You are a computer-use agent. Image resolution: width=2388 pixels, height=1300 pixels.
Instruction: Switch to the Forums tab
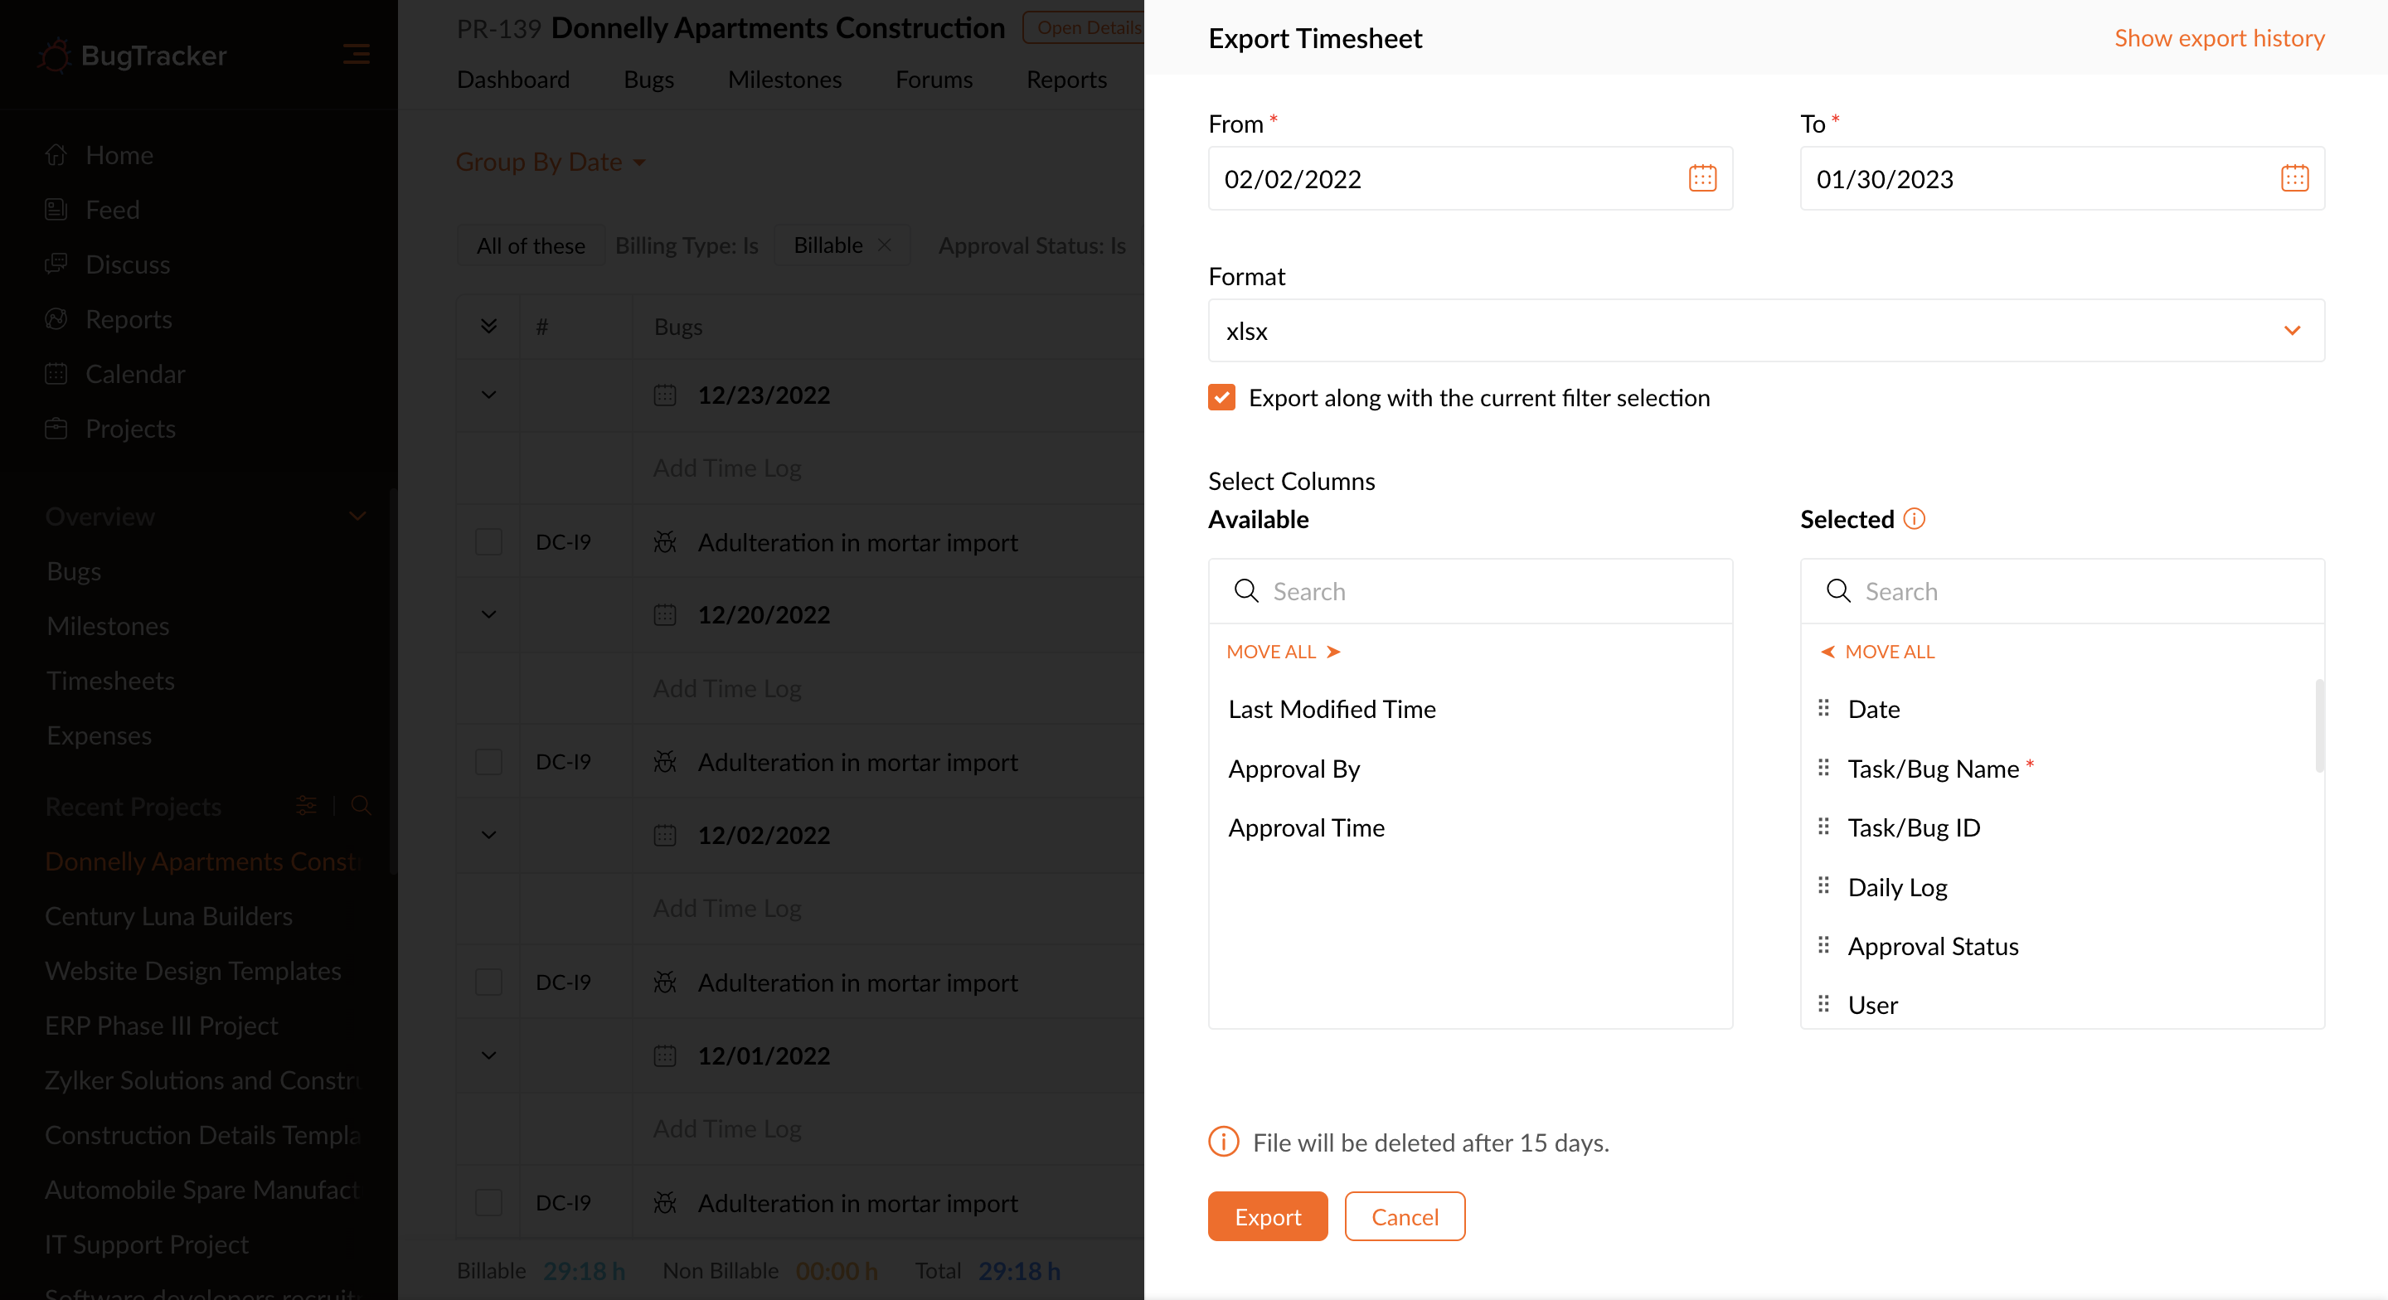coord(934,79)
